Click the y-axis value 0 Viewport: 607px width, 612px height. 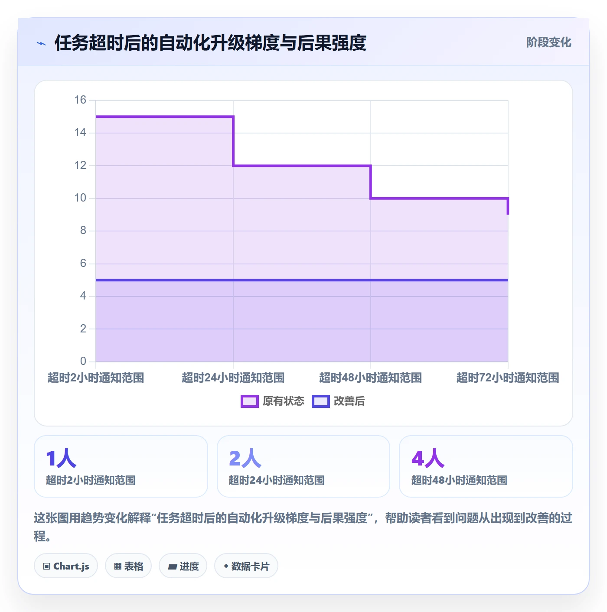[x=83, y=361]
